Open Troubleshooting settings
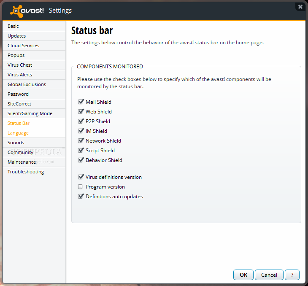 click(x=34, y=172)
